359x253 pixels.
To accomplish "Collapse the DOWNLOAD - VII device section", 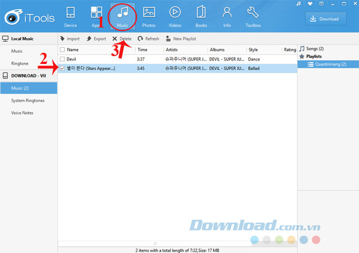I will pyautogui.click(x=29, y=76).
